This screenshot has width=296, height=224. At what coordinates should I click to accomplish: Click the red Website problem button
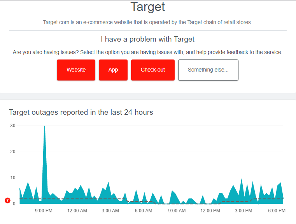76,70
